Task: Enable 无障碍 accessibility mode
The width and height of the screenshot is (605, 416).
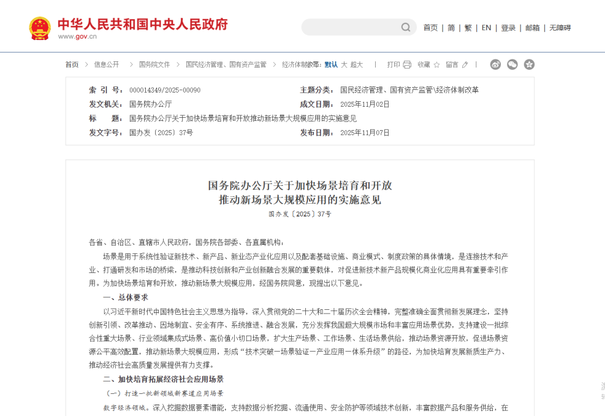Action: coord(560,28)
